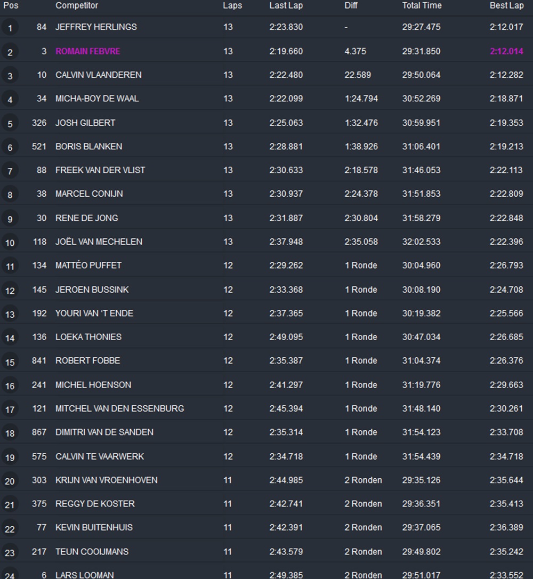Select the position 13 circle badge
This screenshot has height=579, width=533.
click(10, 314)
